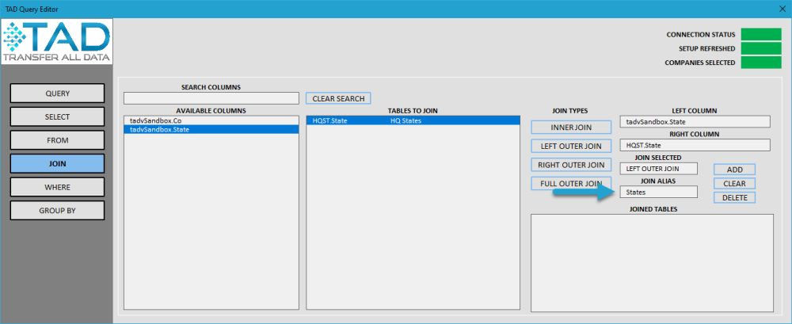Choose FULL OUTER JOIN type
The height and width of the screenshot is (324, 792).
(571, 184)
